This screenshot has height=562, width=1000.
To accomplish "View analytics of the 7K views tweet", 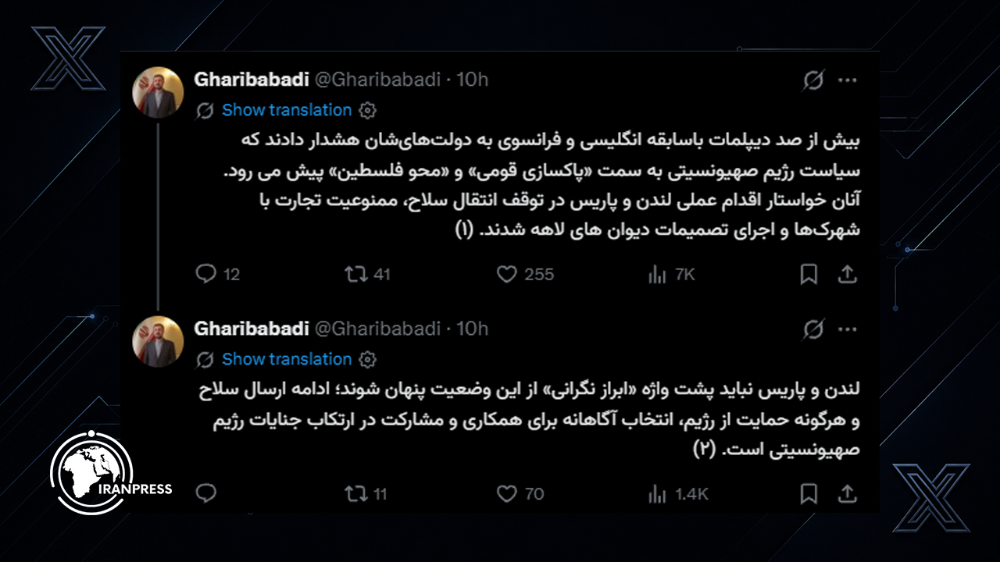I will (x=658, y=274).
